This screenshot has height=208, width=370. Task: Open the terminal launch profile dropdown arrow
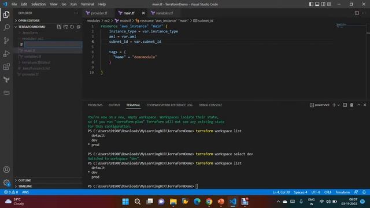tap(339, 105)
